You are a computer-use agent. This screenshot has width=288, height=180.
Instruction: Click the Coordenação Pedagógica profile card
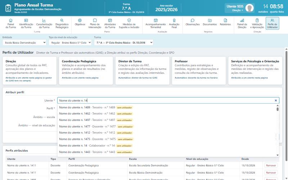[x=86, y=71]
